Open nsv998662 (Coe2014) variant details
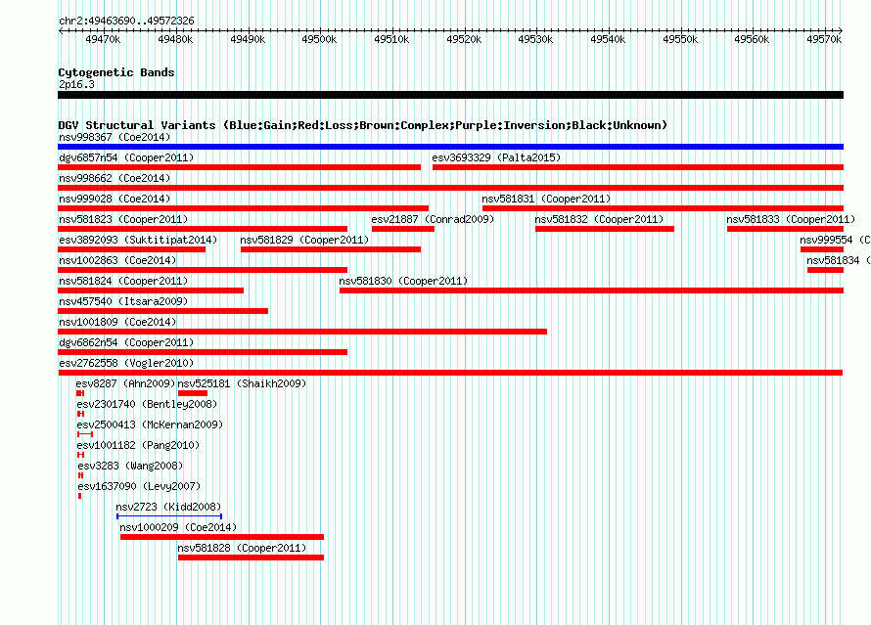Image resolution: width=871 pixels, height=625 pixels. pos(115,178)
